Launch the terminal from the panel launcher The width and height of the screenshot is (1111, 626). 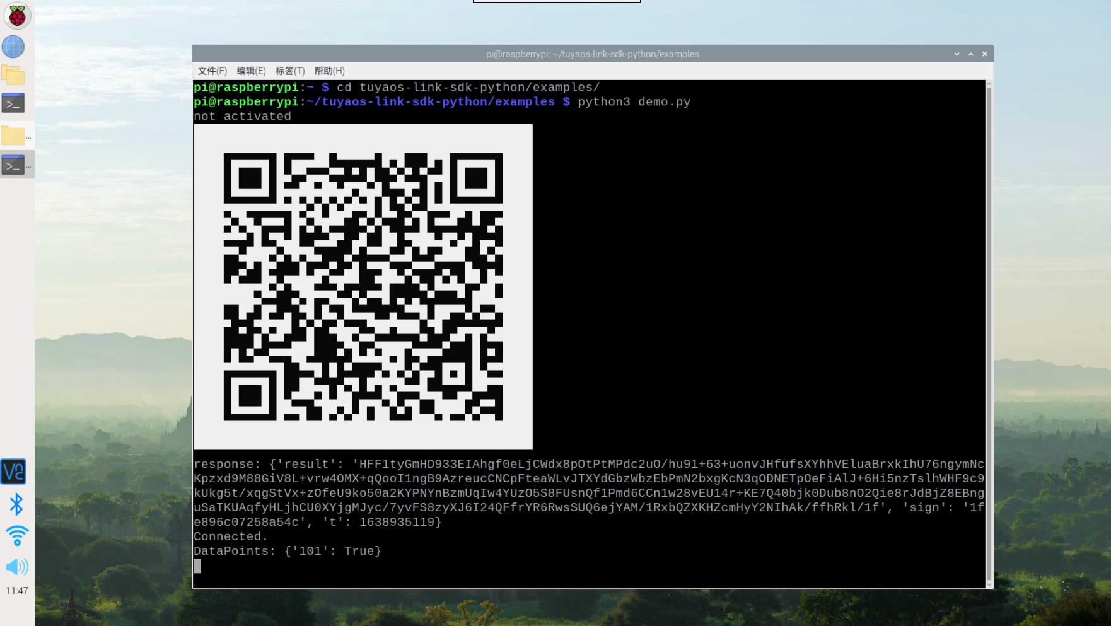click(x=13, y=103)
